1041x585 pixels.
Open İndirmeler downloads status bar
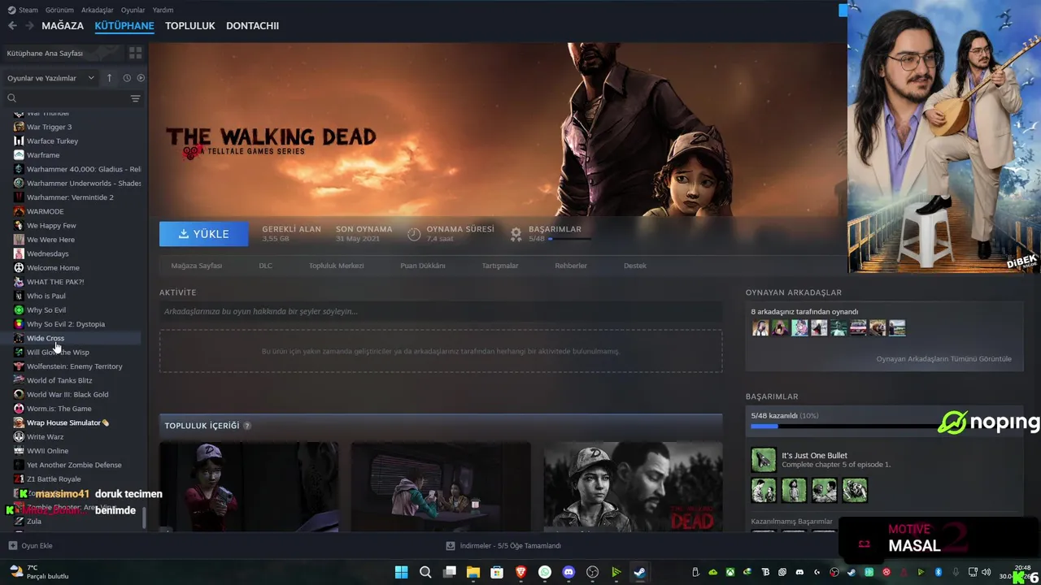[x=504, y=545]
